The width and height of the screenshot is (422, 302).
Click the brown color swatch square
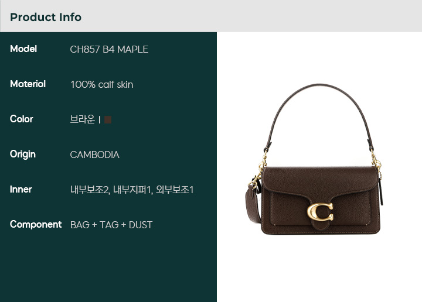pyautogui.click(x=108, y=119)
